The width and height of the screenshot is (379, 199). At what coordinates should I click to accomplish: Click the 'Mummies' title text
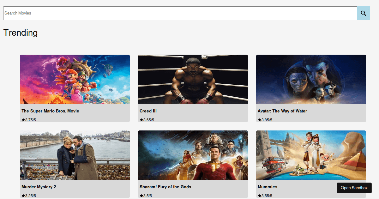(x=268, y=187)
